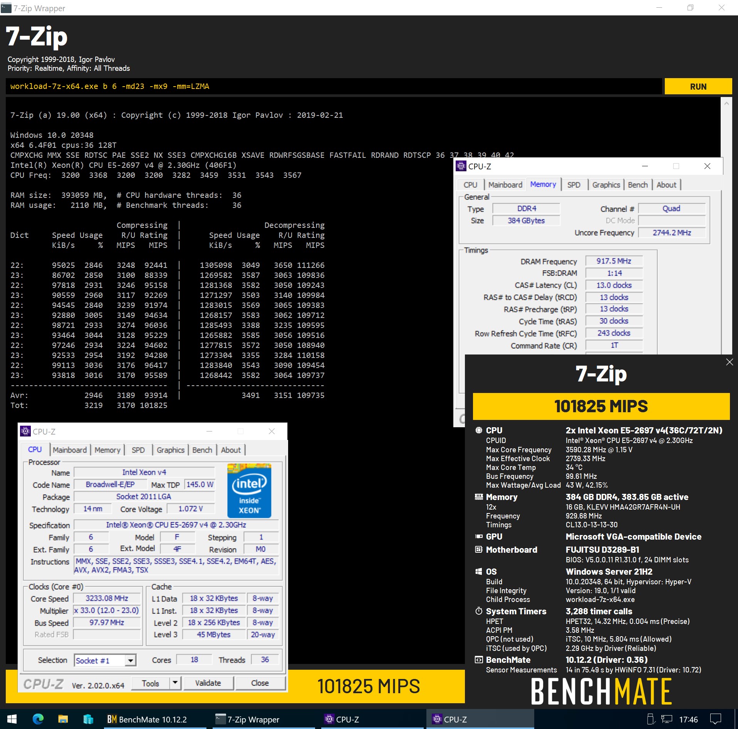Screen dimensions: 738x729
Task: Close the BenchMate 7-Zip result overlay
Action: [729, 362]
